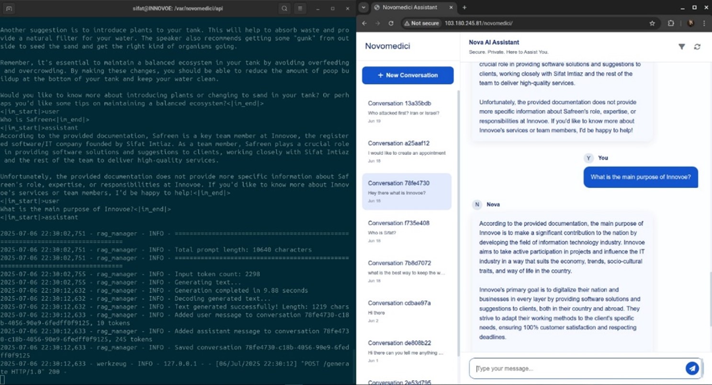Start a New Conversation
The width and height of the screenshot is (712, 385).
pos(407,75)
